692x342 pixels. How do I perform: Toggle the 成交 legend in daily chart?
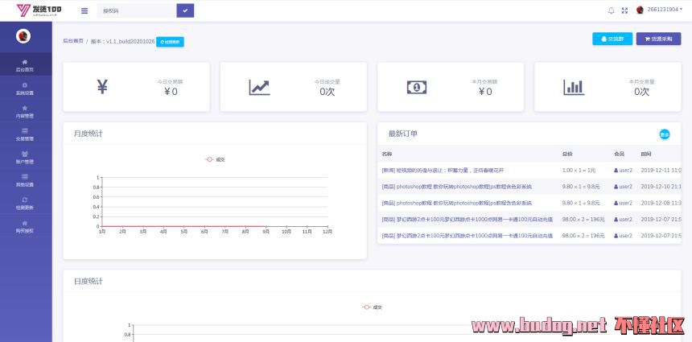point(373,307)
